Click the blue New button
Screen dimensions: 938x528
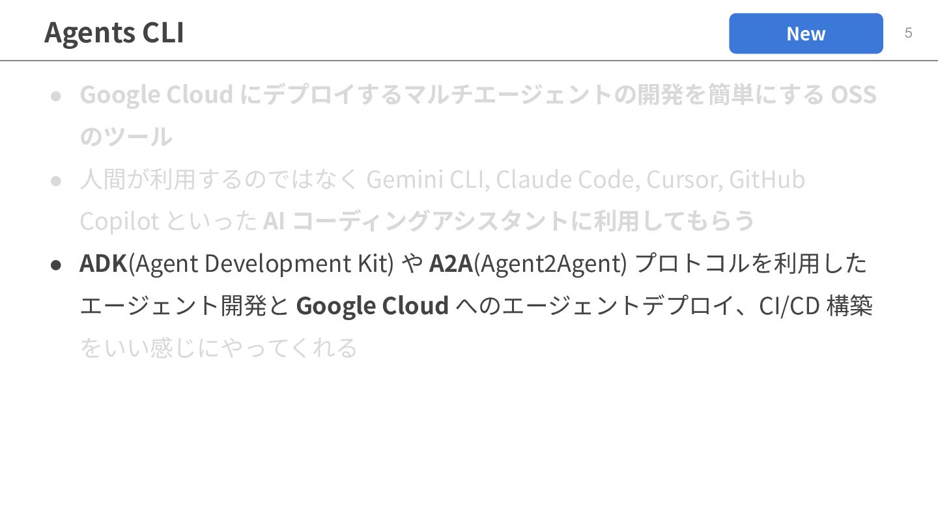pos(806,33)
